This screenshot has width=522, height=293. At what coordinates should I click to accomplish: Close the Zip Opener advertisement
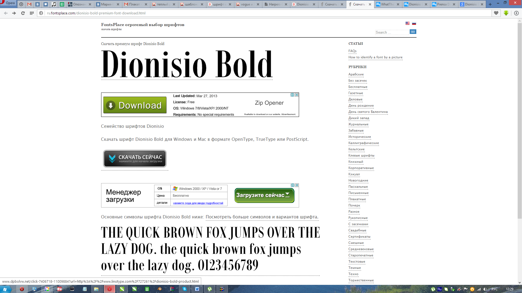[297, 95]
